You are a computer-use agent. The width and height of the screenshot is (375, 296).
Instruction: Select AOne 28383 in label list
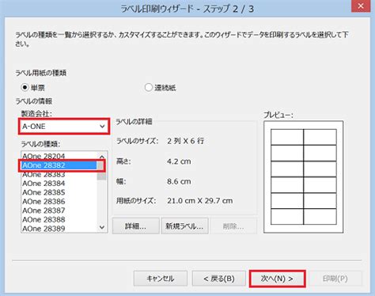click(x=59, y=174)
